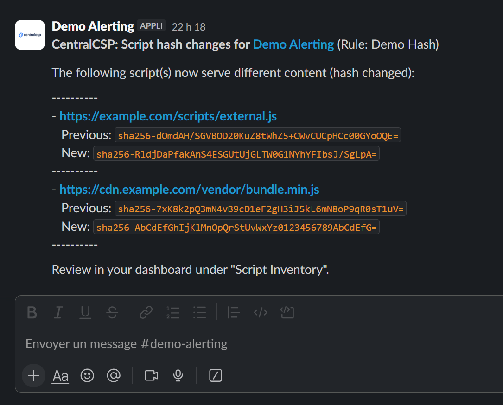
Task: Open the Demo Alerting link in the alert title
Action: click(293, 44)
